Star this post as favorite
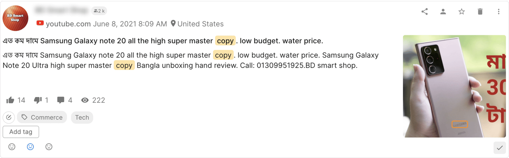 [462, 12]
